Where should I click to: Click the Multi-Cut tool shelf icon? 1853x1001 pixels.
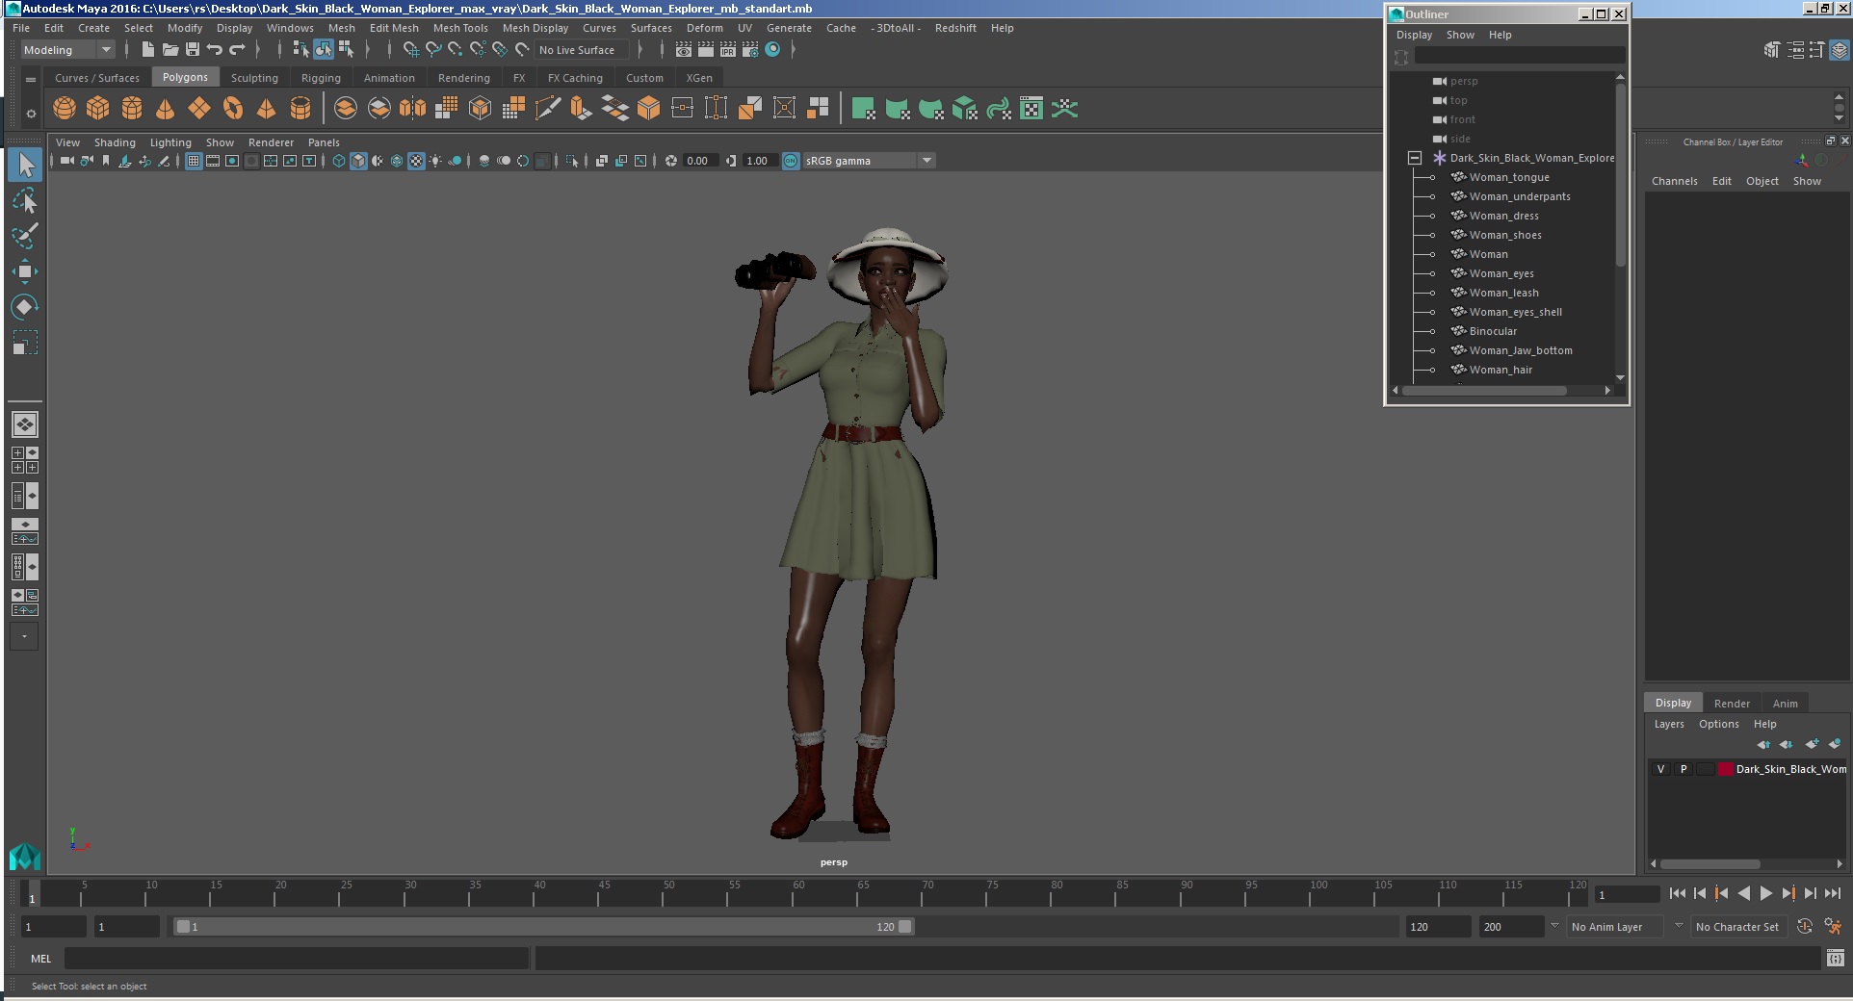547,109
